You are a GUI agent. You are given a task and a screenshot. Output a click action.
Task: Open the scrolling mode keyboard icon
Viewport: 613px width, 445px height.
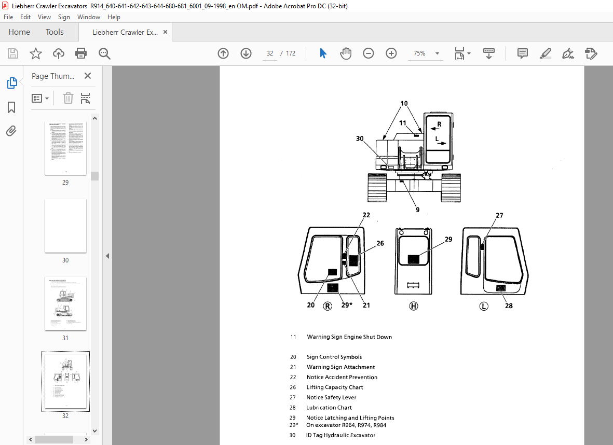tap(488, 53)
